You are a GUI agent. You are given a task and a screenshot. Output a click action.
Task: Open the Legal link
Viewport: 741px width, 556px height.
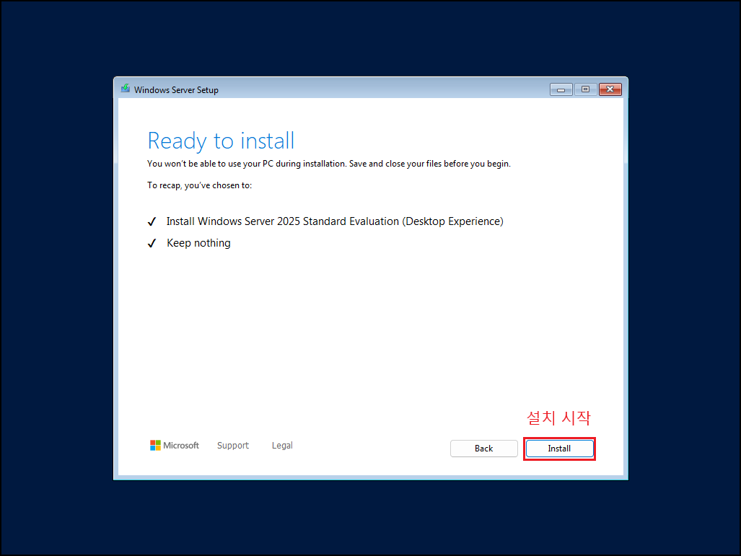pos(282,446)
